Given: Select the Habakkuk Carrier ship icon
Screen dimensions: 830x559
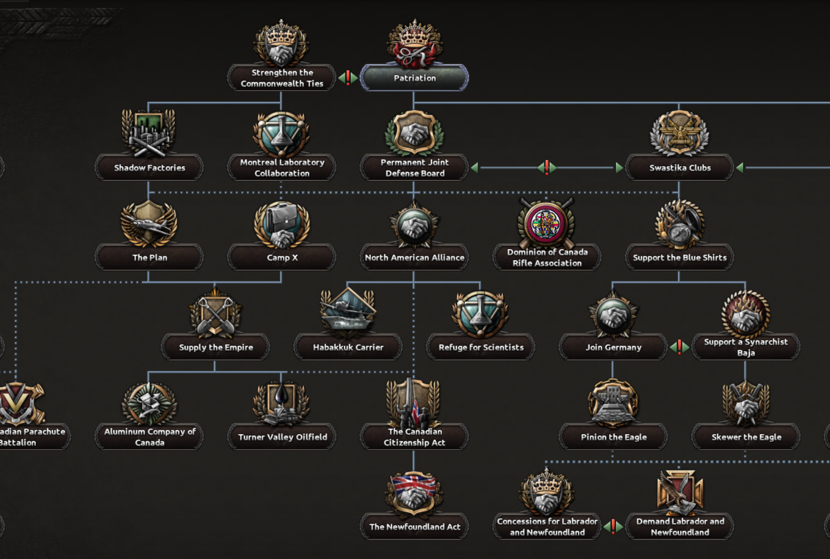Looking at the screenshot, I should [x=348, y=312].
